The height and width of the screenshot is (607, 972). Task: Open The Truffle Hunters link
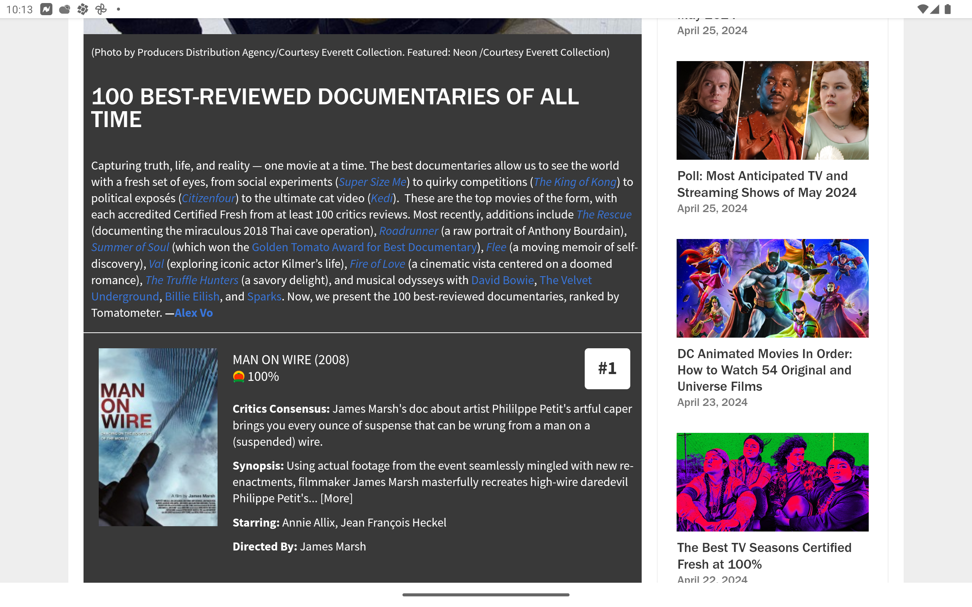(x=192, y=280)
